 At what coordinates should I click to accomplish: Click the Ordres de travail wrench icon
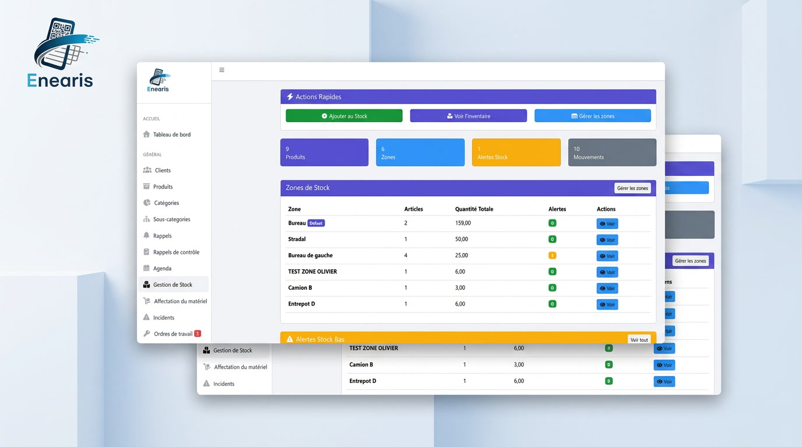147,334
